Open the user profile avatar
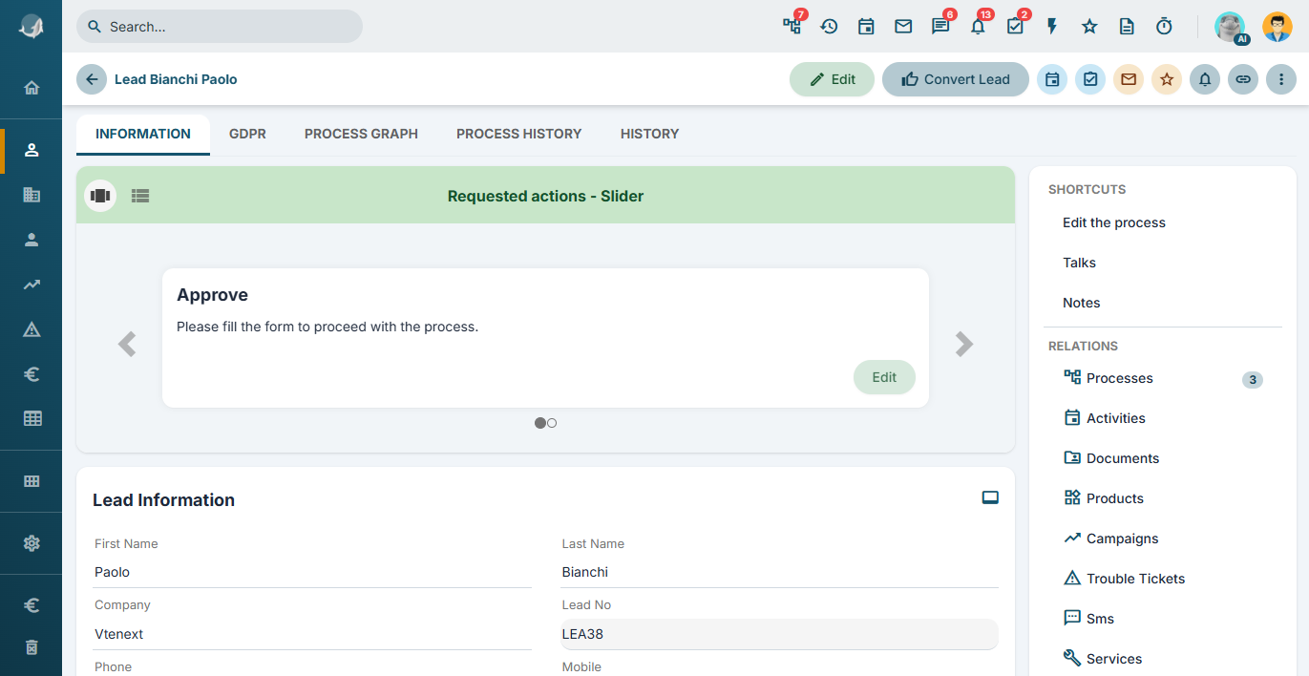The image size is (1309, 676). pyautogui.click(x=1277, y=27)
